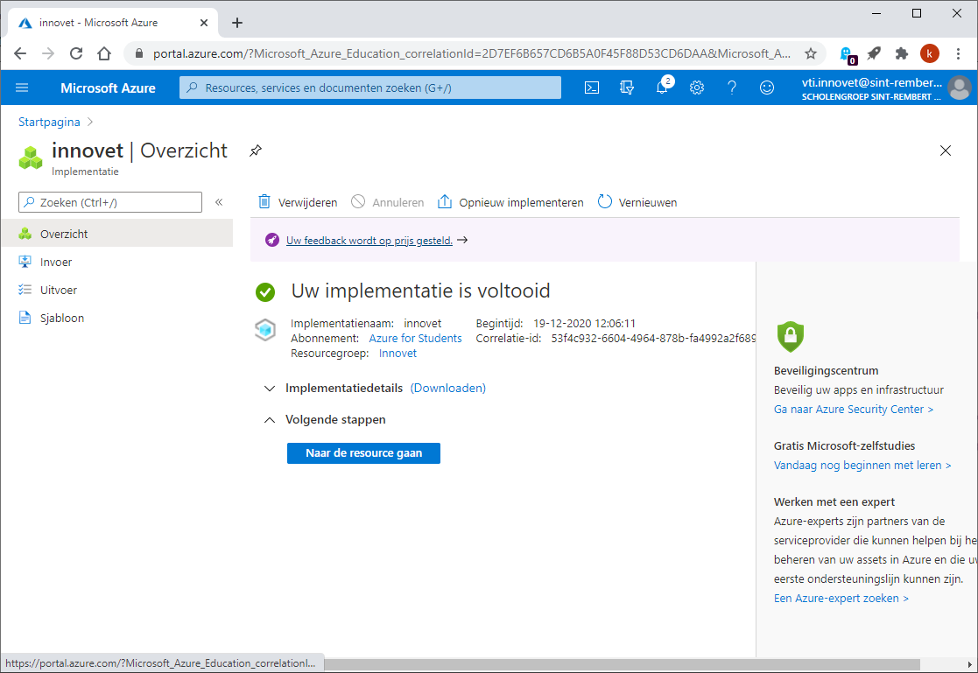Viewport: 978px width, 673px height.
Task: Expand the Implementatiedetails section
Action: point(270,389)
